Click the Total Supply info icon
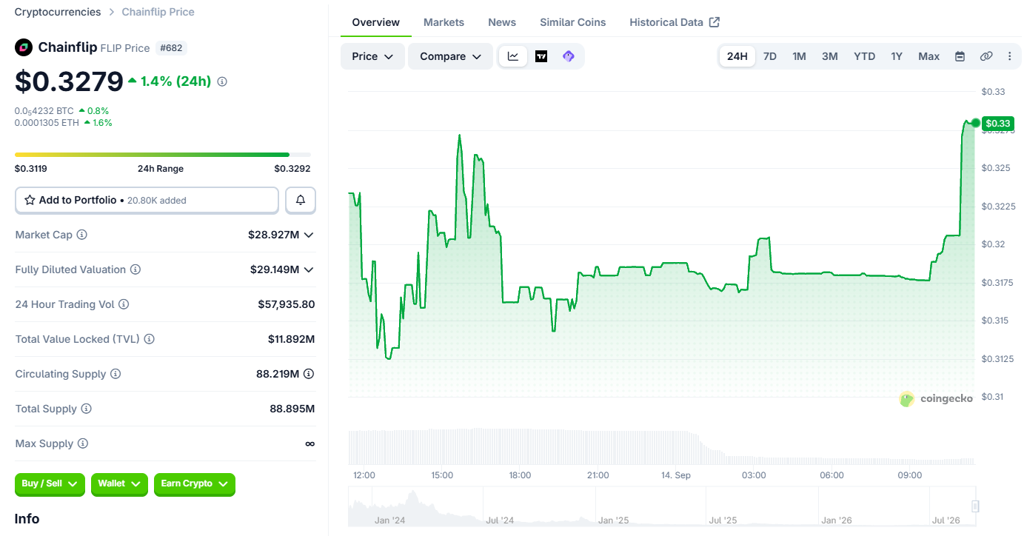This screenshot has height=536, width=1024. 87,409
